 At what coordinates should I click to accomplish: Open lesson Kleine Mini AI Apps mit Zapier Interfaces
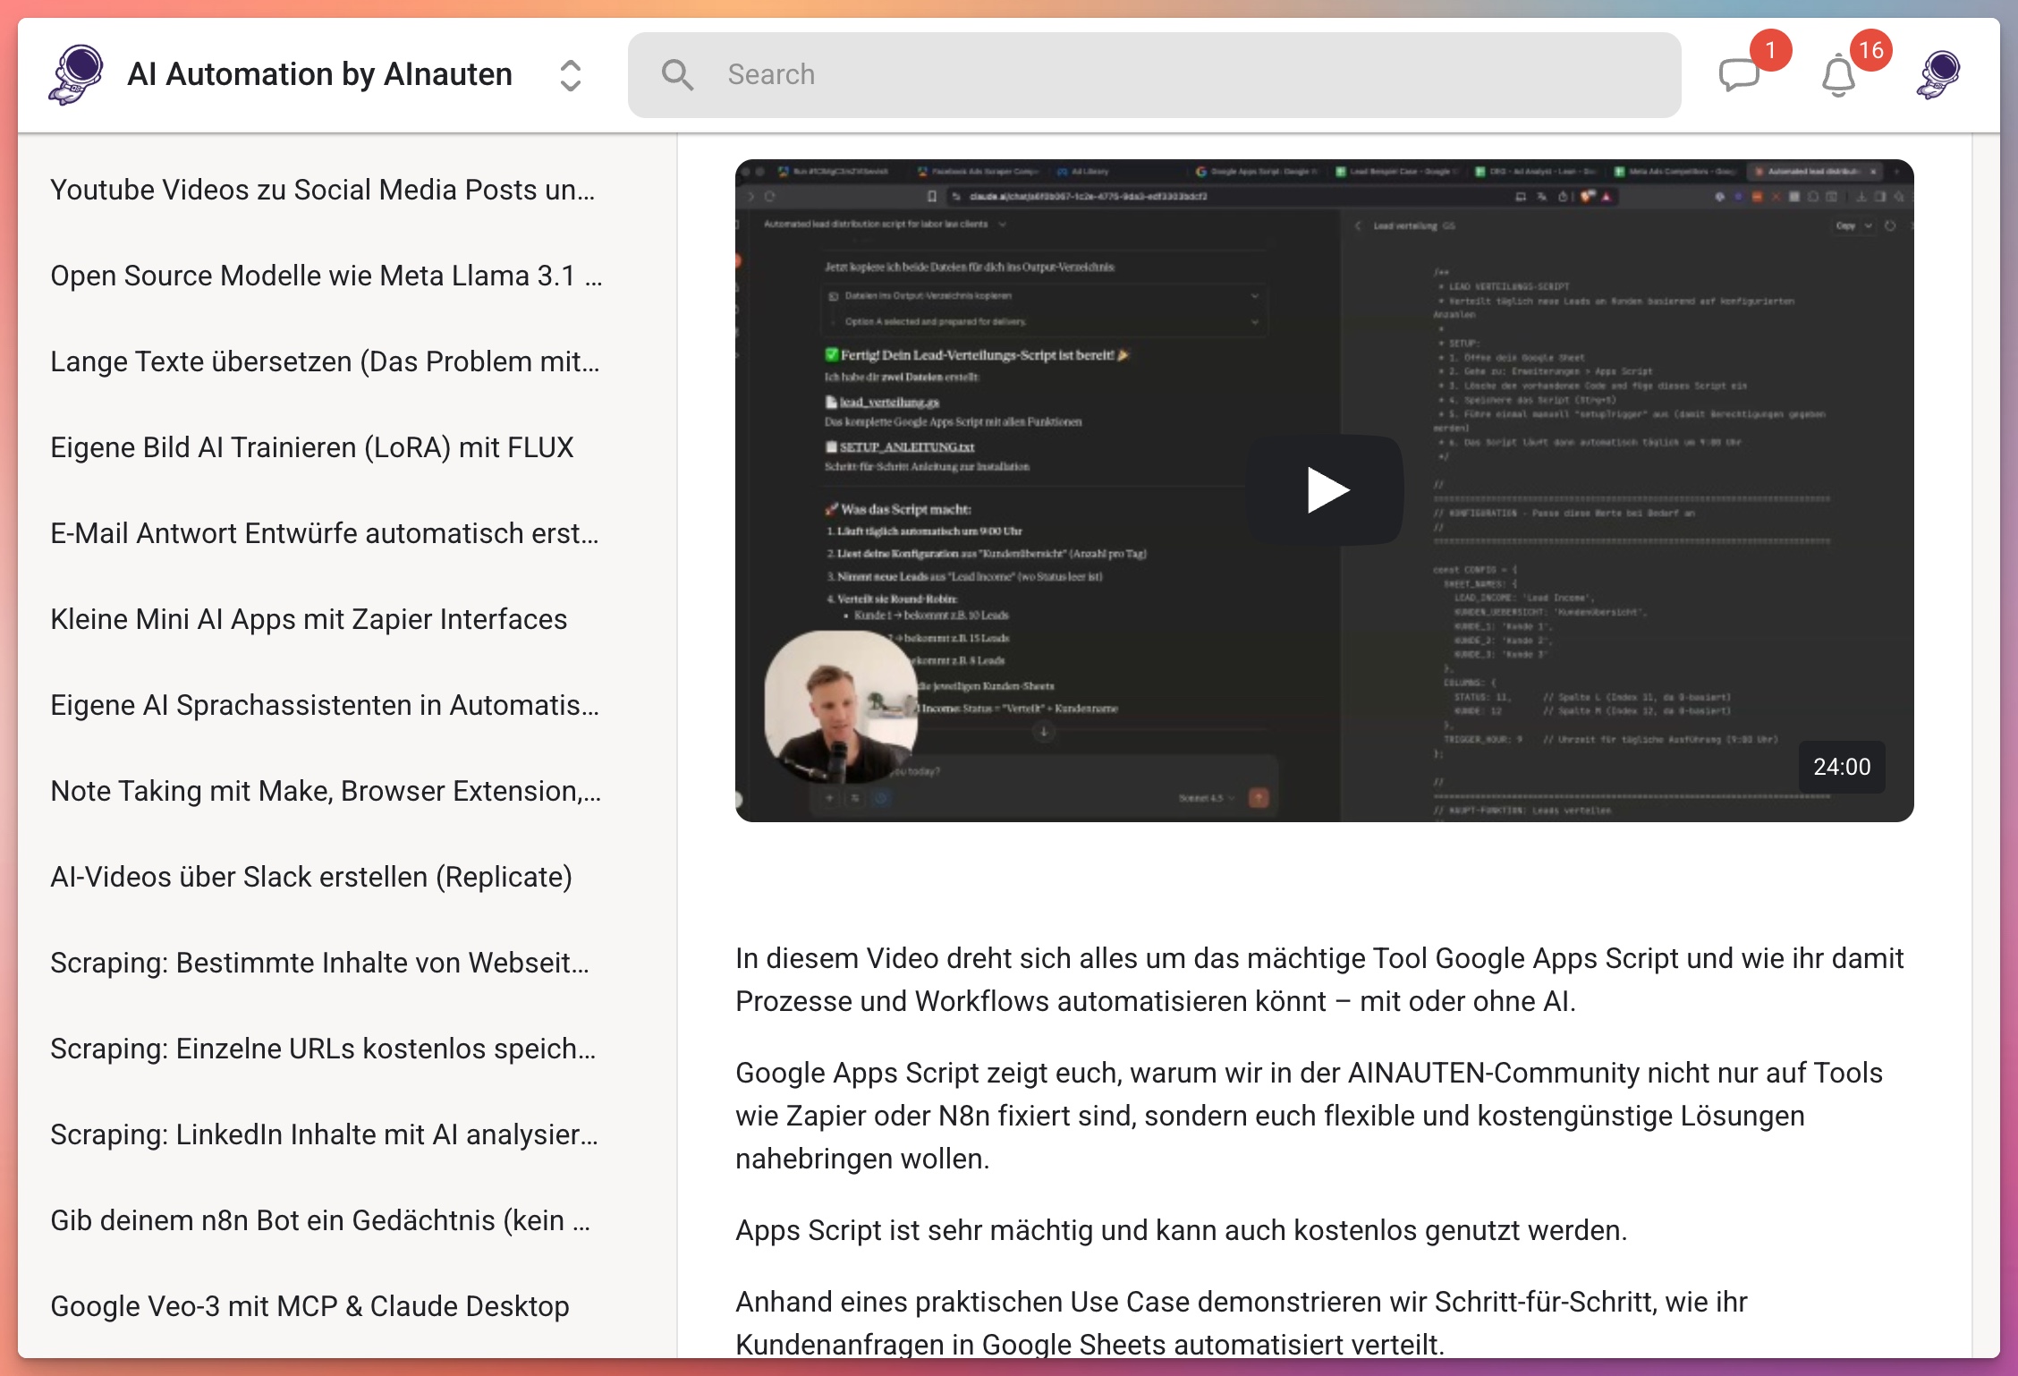(x=309, y=619)
